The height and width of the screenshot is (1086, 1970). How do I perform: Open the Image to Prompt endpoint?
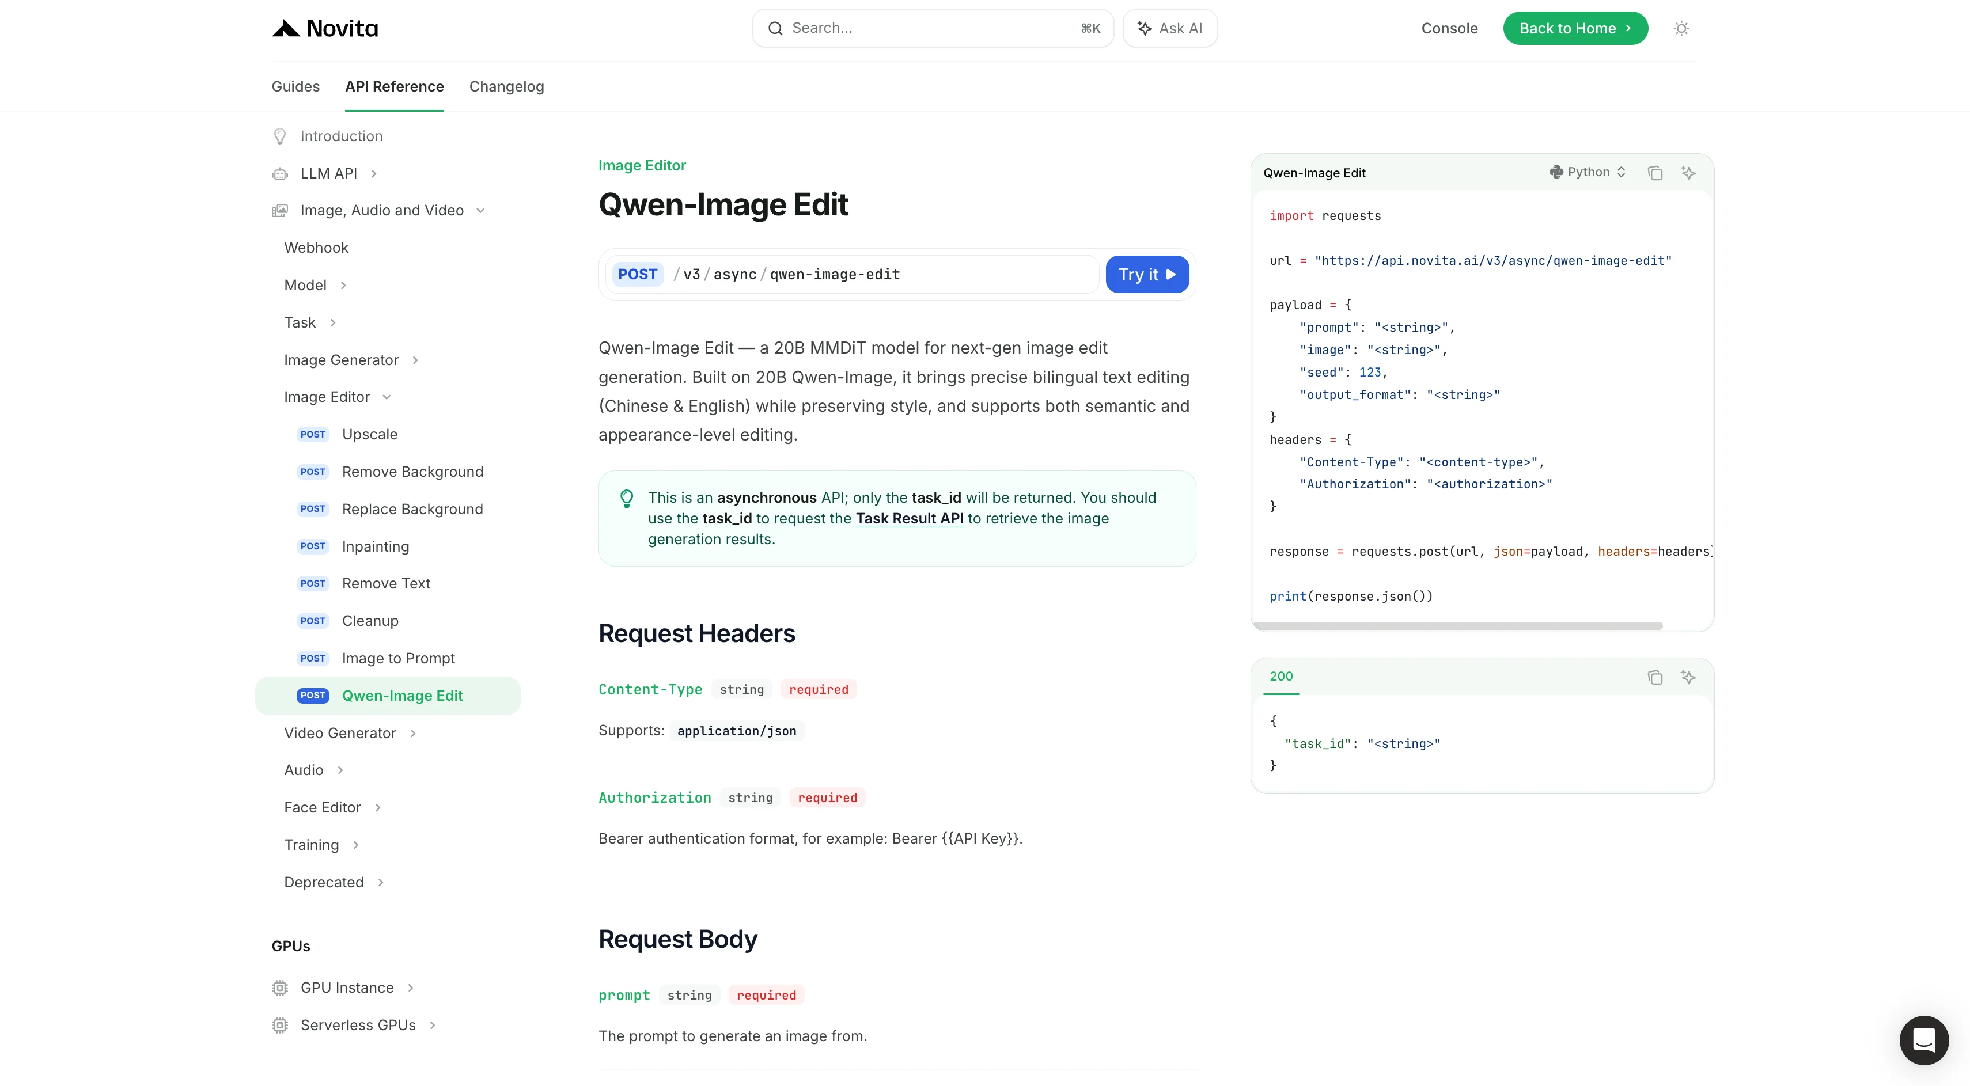click(x=399, y=658)
